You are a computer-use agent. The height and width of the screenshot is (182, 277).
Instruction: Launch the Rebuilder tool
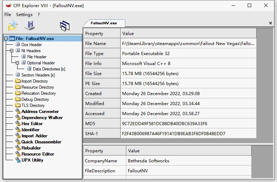click(31, 148)
